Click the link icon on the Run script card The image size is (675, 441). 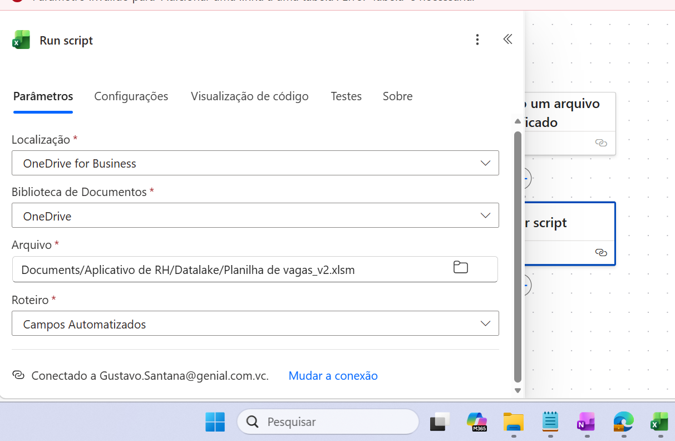coord(602,252)
